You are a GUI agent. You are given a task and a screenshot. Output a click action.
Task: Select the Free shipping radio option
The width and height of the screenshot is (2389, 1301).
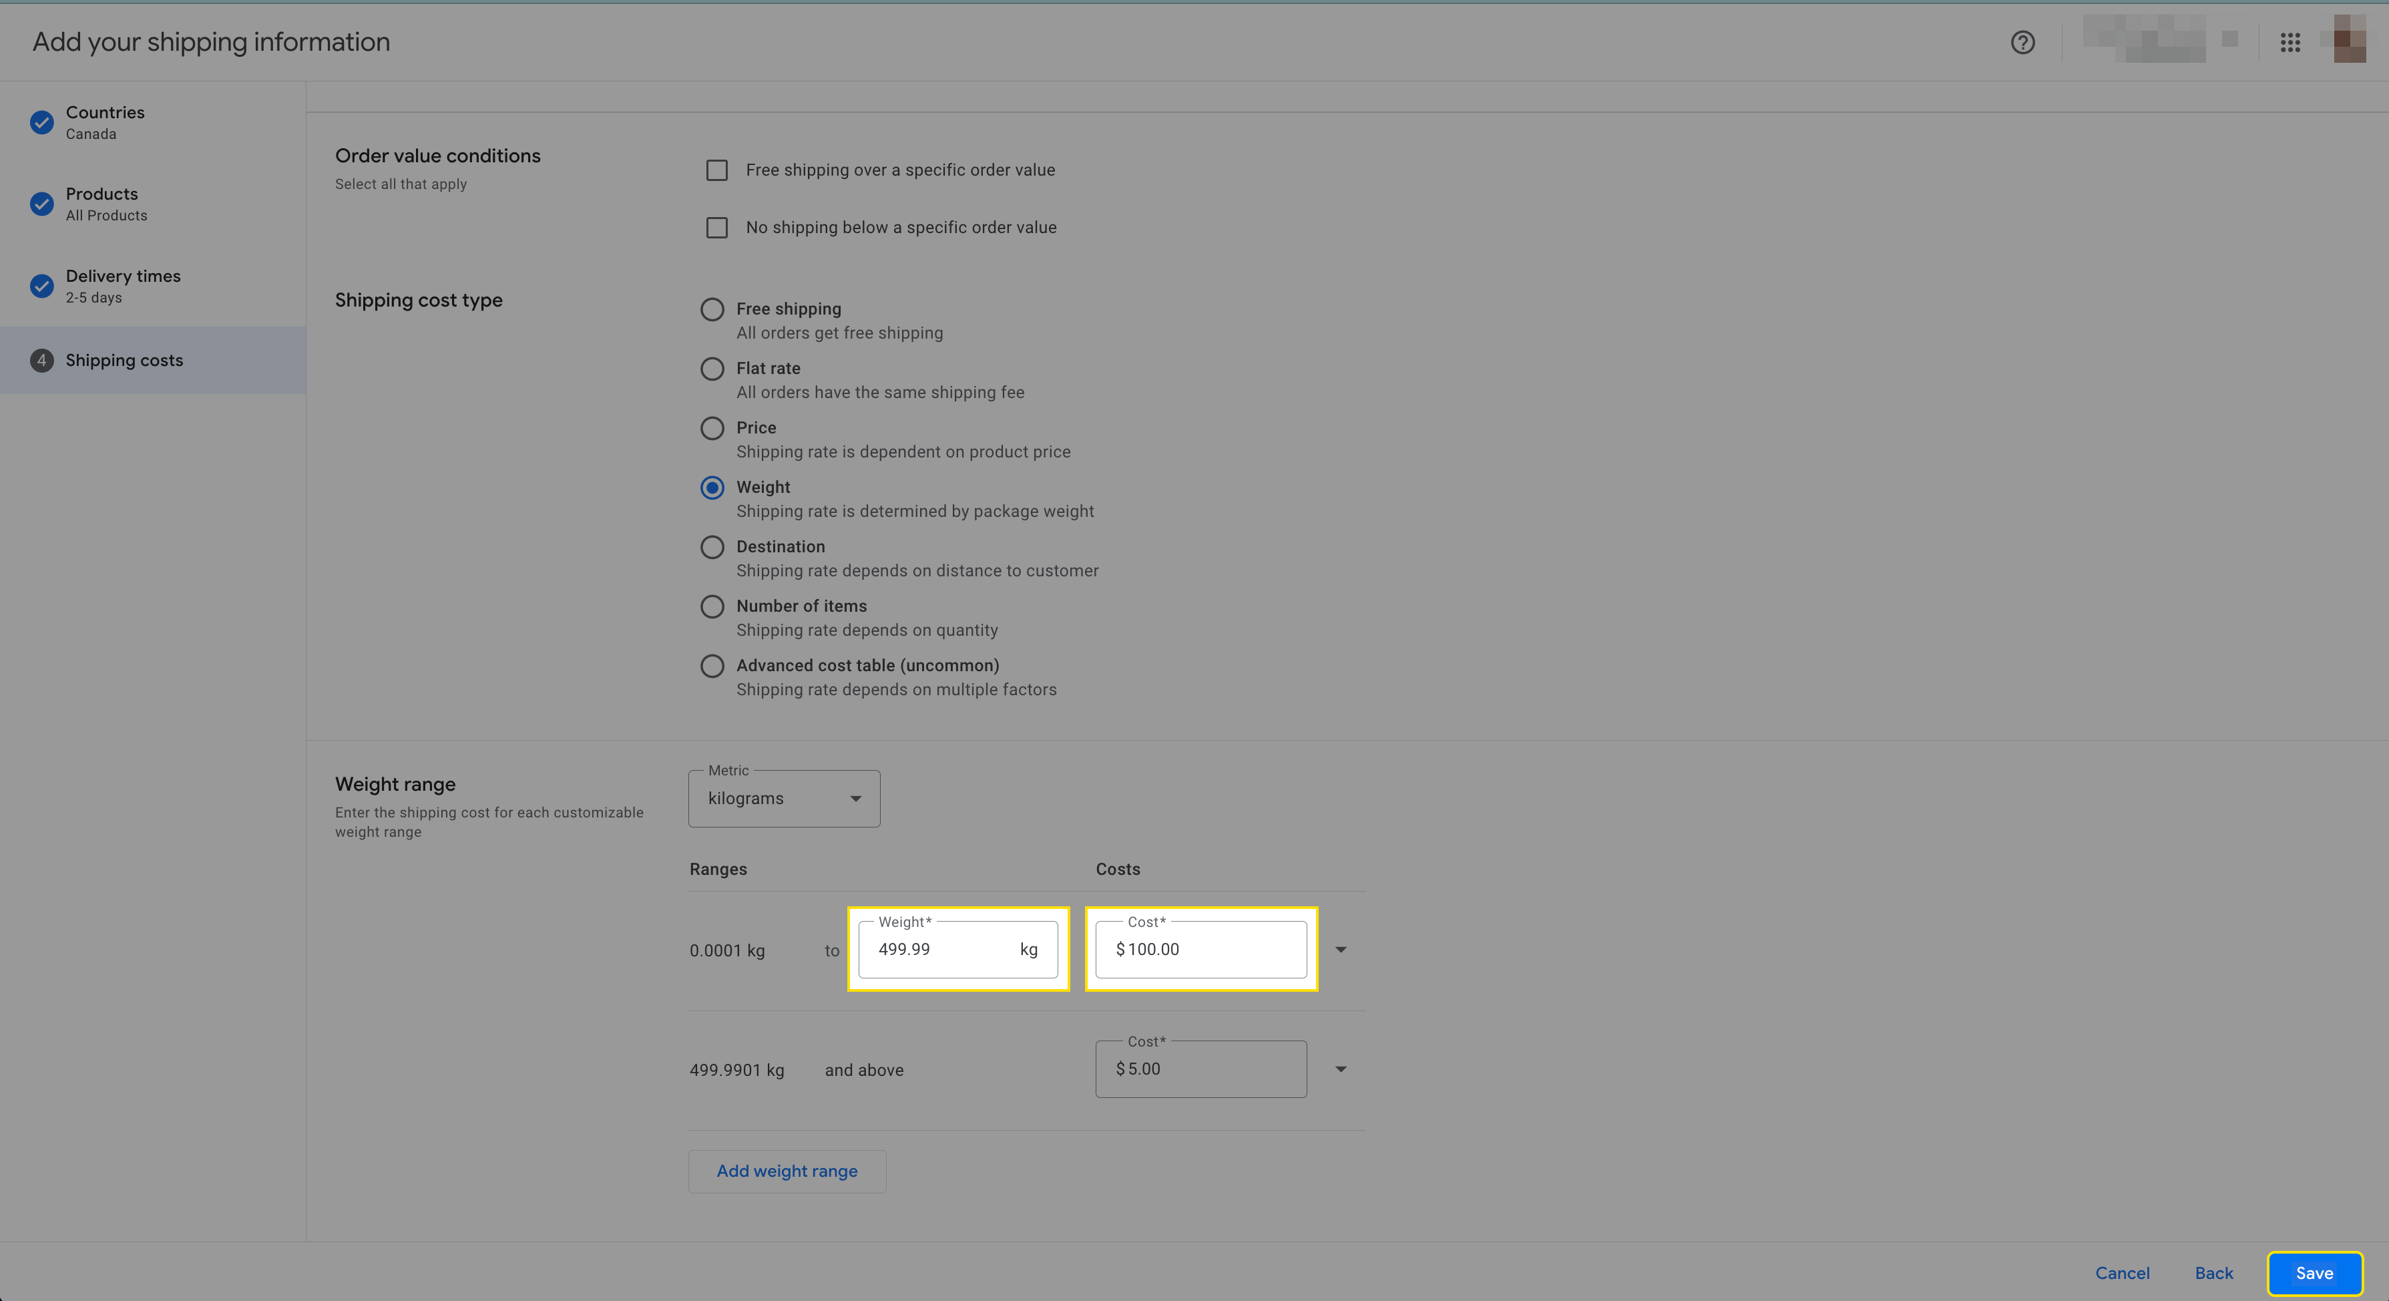click(712, 310)
